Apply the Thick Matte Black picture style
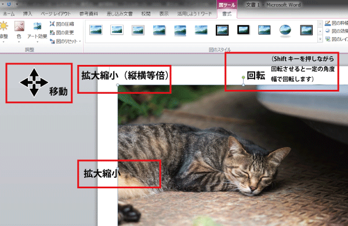Viewport: 348px width, 226px height. tap(243, 30)
